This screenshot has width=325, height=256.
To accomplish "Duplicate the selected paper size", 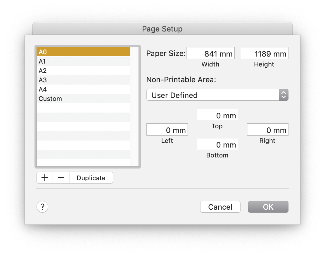I will 91,178.
